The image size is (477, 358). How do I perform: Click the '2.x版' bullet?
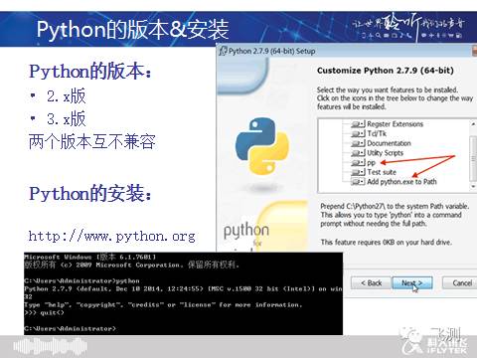[66, 96]
